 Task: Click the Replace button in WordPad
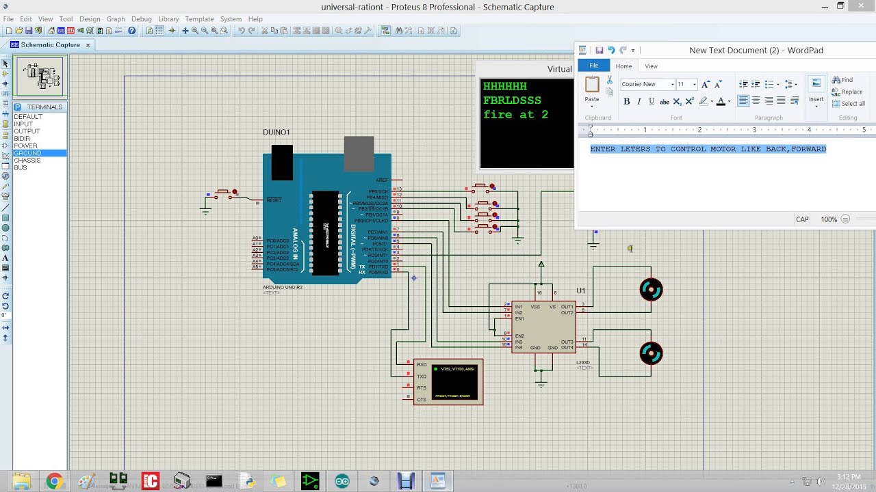(847, 92)
